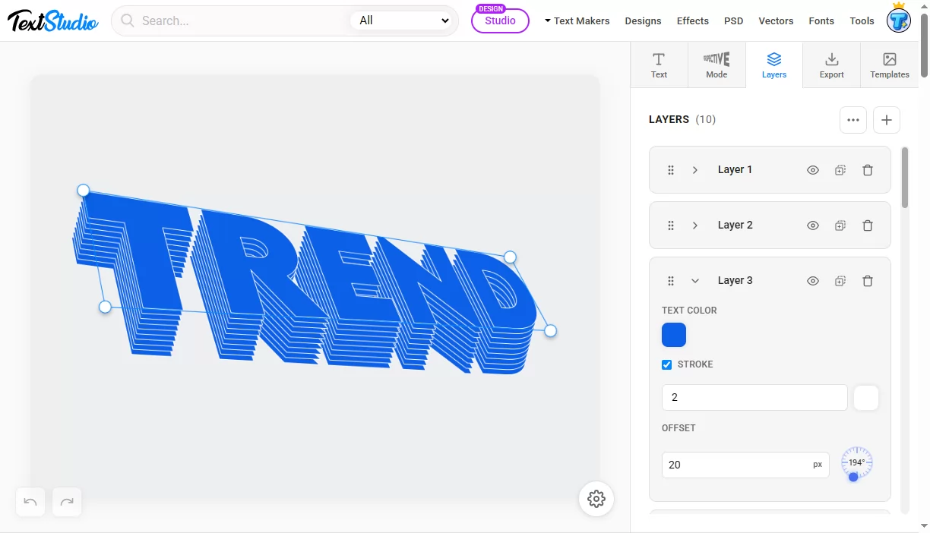The height and width of the screenshot is (533, 930).
Task: Select the TREND 3D text on canvas
Action: pyautogui.click(x=304, y=281)
